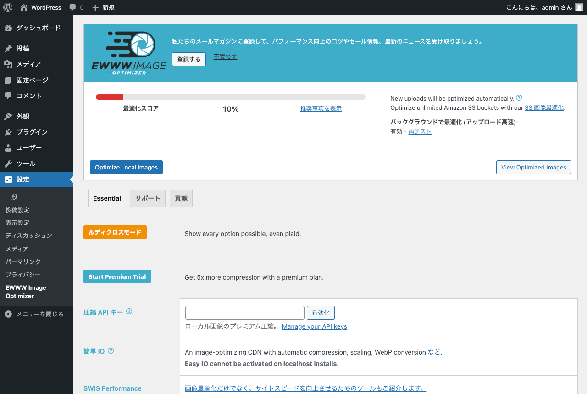
Task: Open 一般 settings submenu item
Action: pyautogui.click(x=11, y=197)
